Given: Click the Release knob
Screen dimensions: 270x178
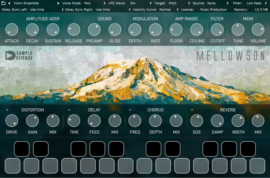Looking at the screenshot, I should tap(74, 30).
